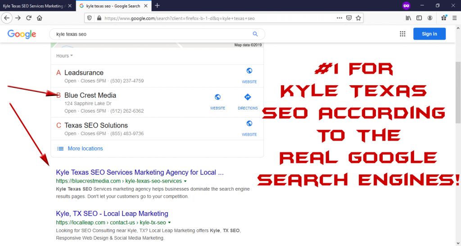461x246 pixels.
Task: Expand dropdown arrow next to bluecrestmedia.com URL
Action: (x=185, y=181)
